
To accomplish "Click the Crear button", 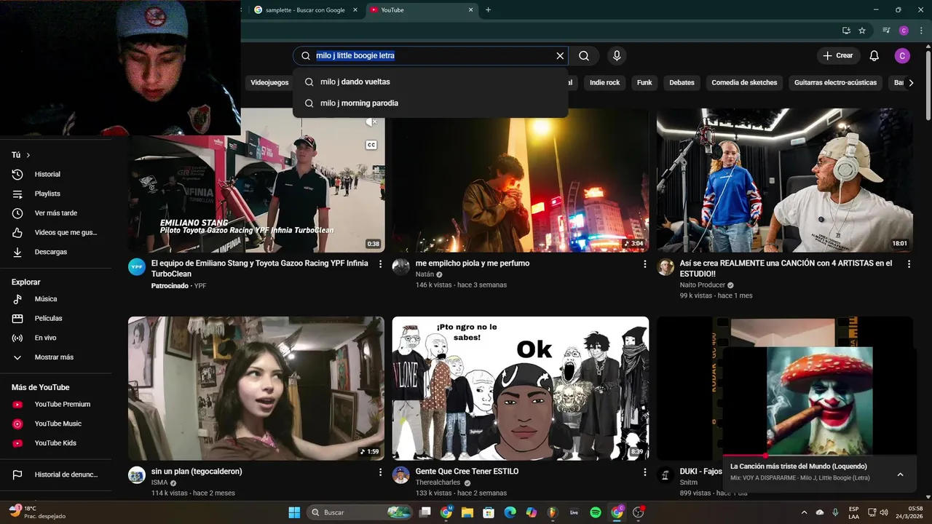I will pos(838,55).
